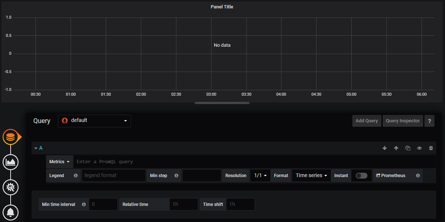
Task: Enable the Instant query switch
Action: pos(361,176)
